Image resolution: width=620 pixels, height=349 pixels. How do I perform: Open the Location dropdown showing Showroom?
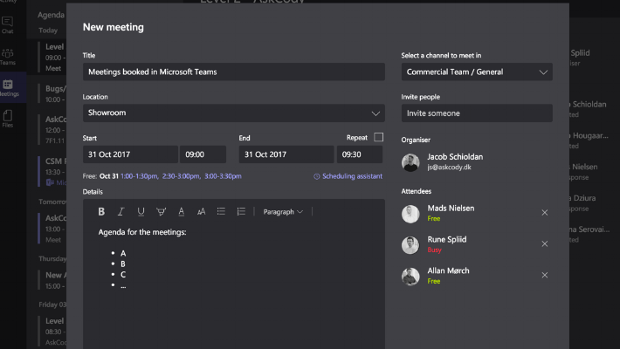coord(234,113)
